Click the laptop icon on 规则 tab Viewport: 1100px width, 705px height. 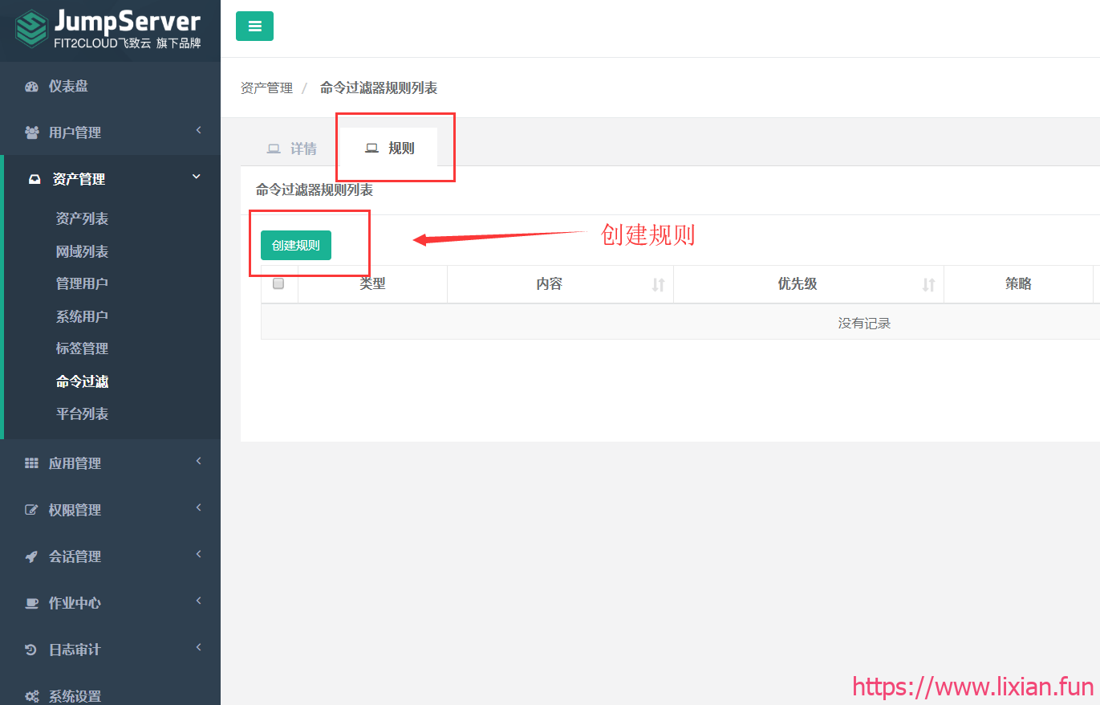click(371, 149)
